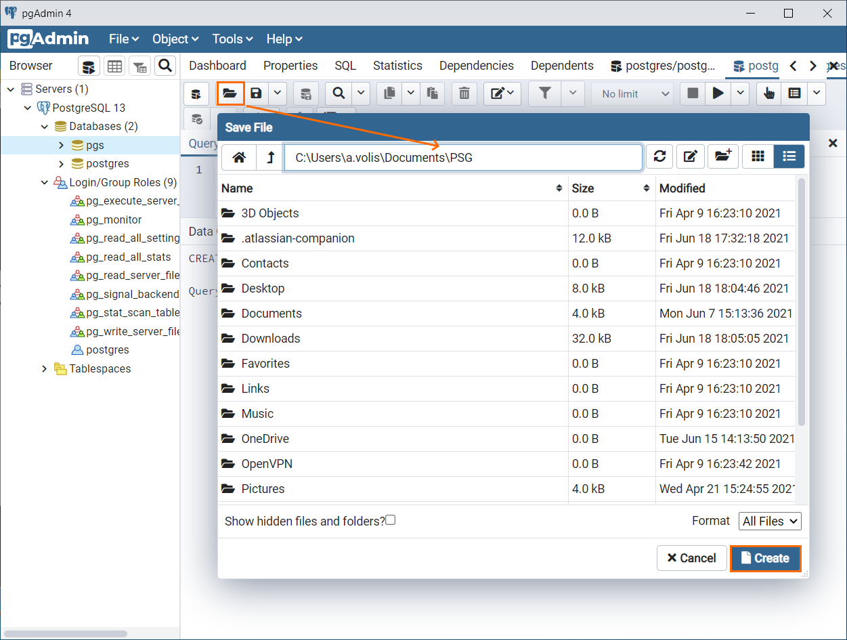Switch to the Dependencies tab
Screen dimensions: 847x640
477,66
